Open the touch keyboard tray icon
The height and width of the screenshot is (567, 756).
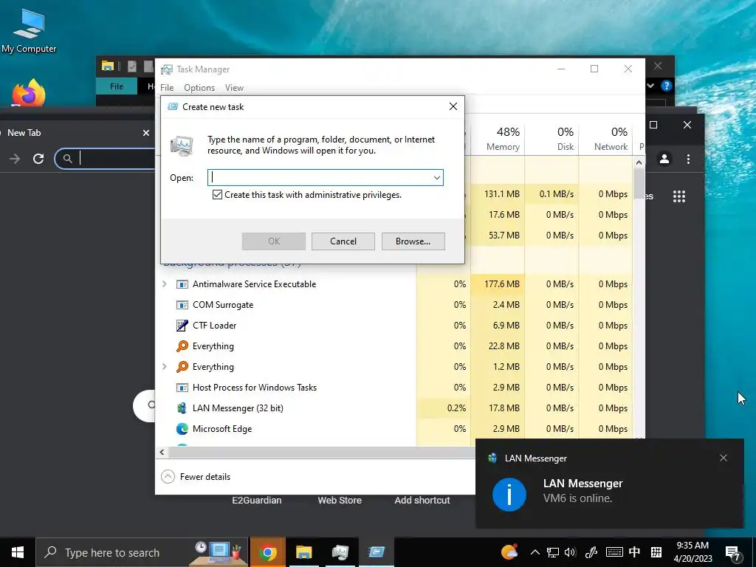[x=614, y=552]
